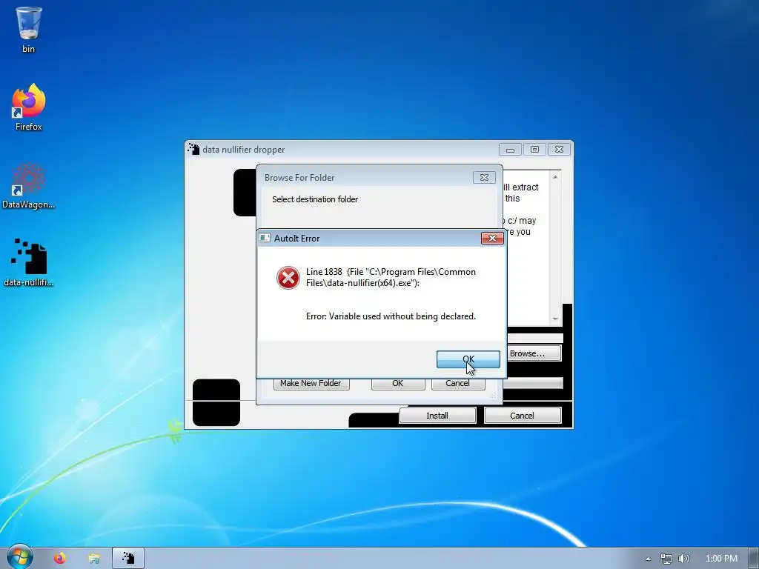
Task: Click Cancel in data nullifier dropper window
Action: tap(523, 416)
